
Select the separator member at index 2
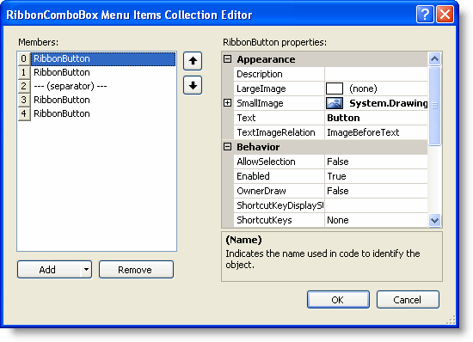click(x=103, y=86)
